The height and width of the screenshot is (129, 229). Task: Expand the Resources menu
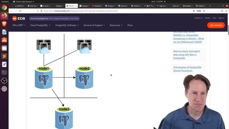(116, 25)
